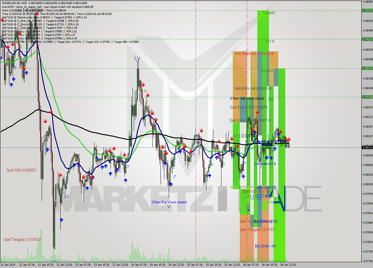Click the 'I I I 0.07986' label
Image resolution: width=373 pixels, height=268 pixels.
pos(260,196)
